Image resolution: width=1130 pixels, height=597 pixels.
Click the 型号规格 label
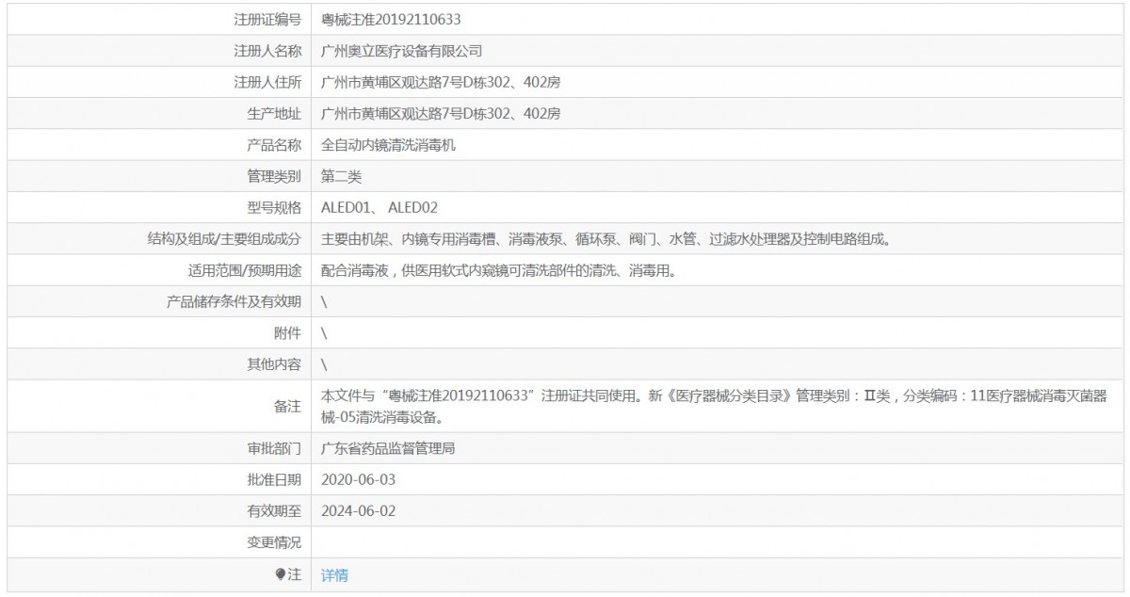(x=275, y=208)
